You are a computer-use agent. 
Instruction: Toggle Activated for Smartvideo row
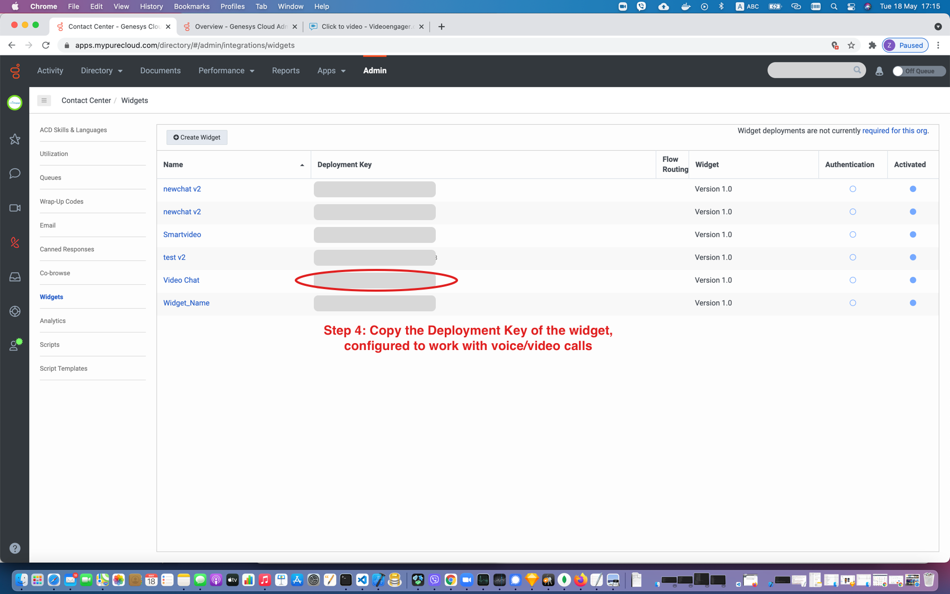coord(913,234)
